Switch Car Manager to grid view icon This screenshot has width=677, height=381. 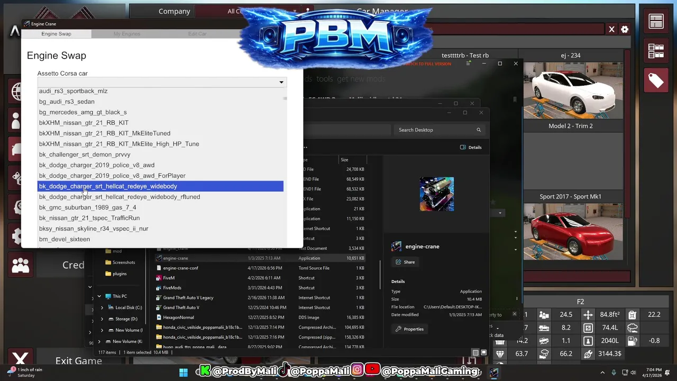(x=656, y=51)
